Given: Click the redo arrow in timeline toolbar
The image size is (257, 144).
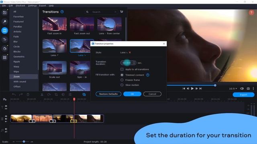Looking at the screenshot, I should point(21,94).
